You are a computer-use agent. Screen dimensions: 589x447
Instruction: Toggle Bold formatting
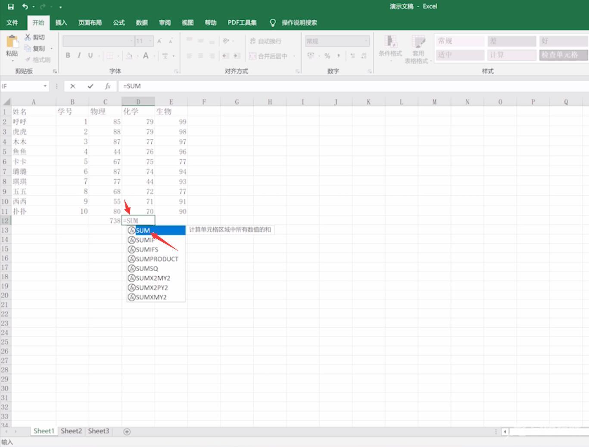68,55
